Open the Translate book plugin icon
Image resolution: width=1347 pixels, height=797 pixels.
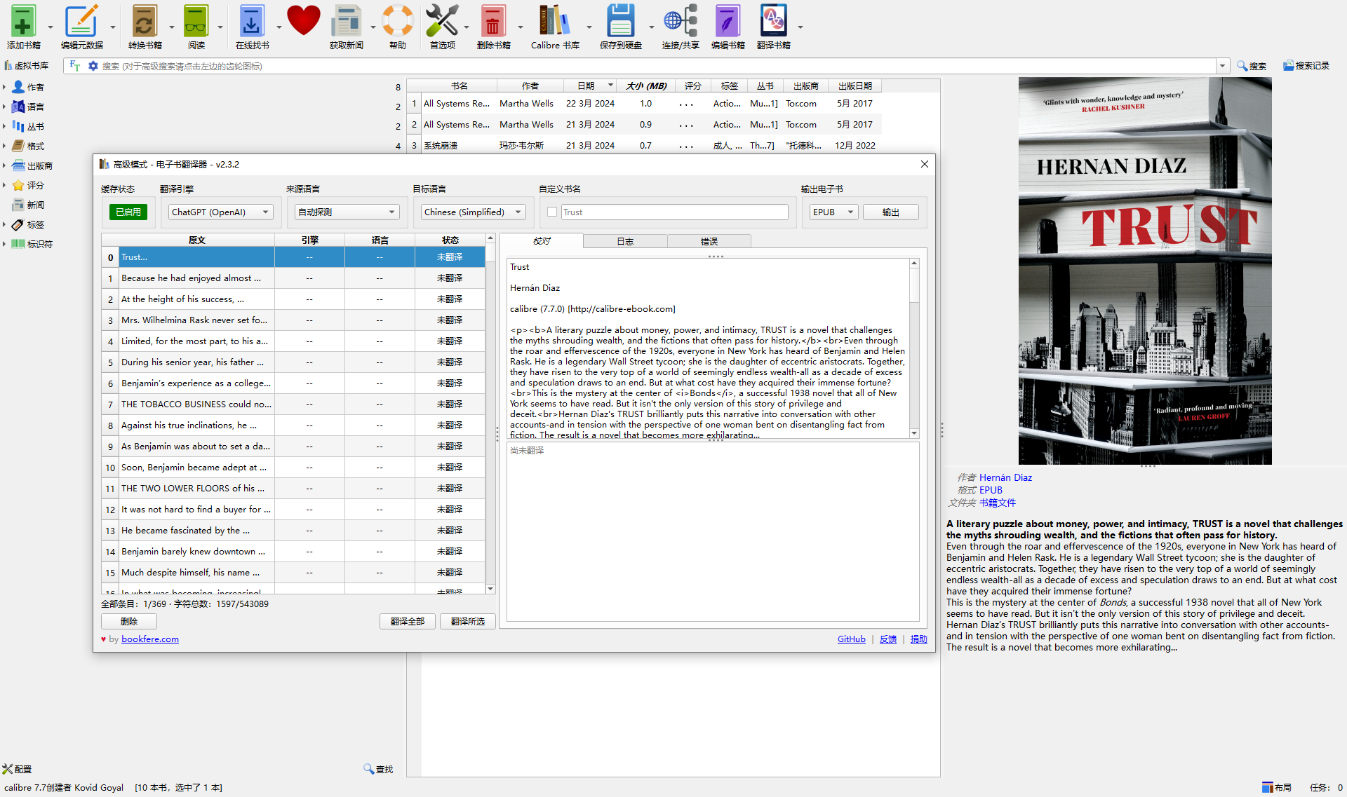pyautogui.click(x=773, y=21)
